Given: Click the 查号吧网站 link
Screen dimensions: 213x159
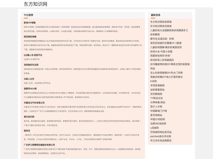Looking at the screenshot, I should [x=156, y=115].
